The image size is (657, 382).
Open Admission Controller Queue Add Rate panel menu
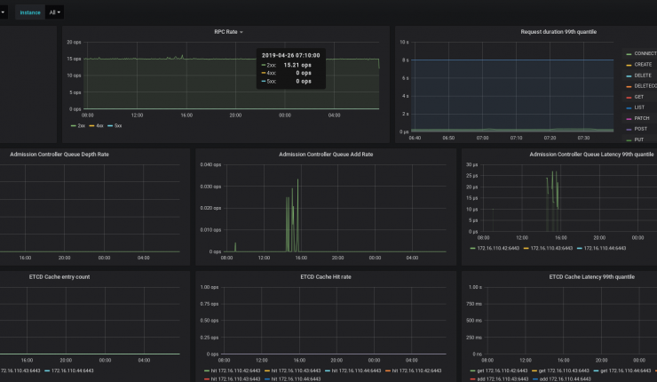coord(326,155)
